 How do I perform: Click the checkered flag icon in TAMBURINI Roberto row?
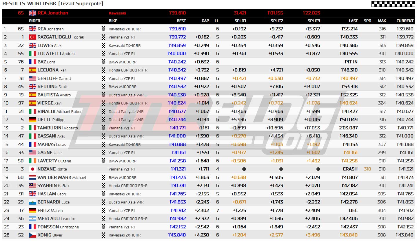pos(103,128)
